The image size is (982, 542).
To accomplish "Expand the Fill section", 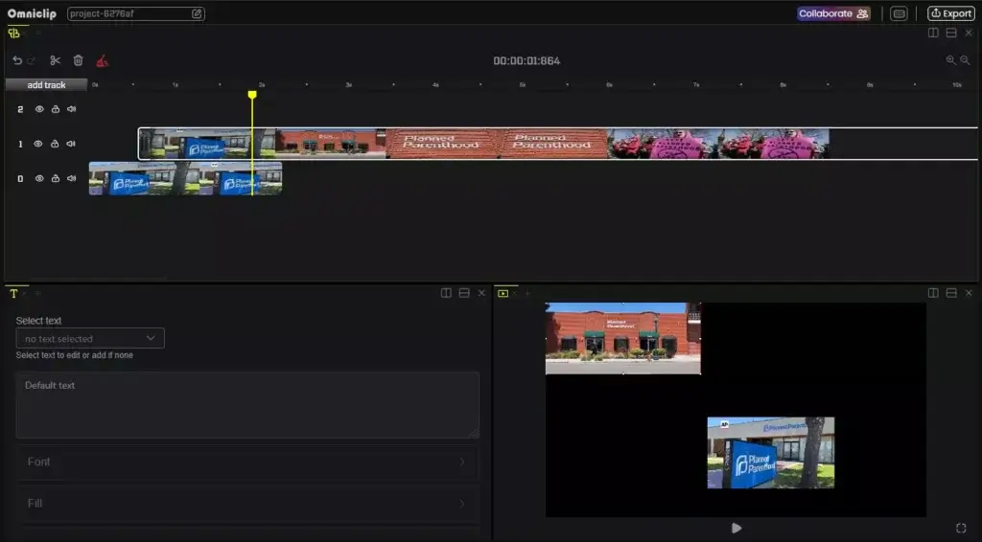I will pos(247,504).
